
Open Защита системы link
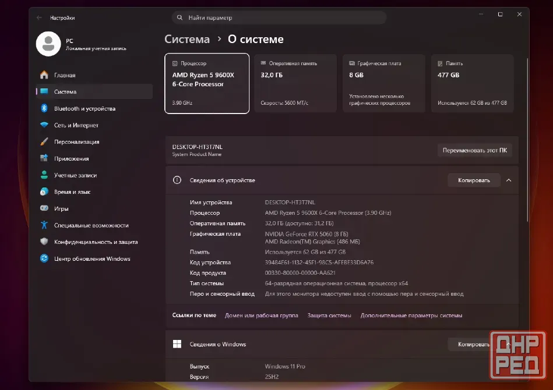click(x=329, y=315)
